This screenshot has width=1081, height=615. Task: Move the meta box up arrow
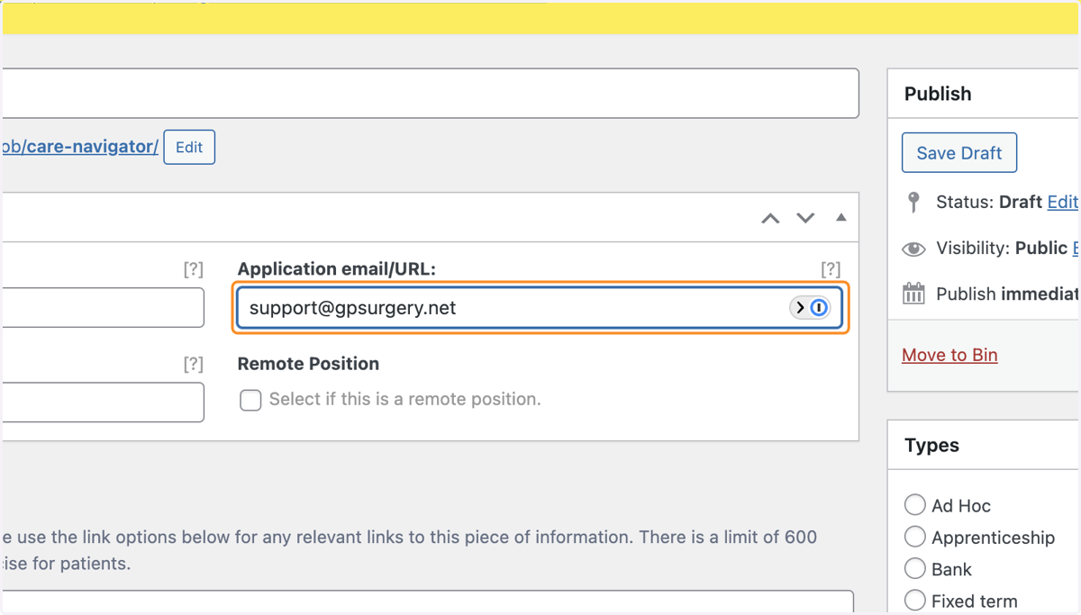770,218
